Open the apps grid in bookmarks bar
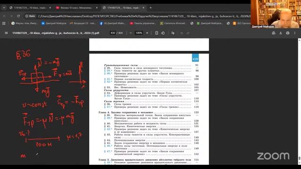 [x=4, y=23]
